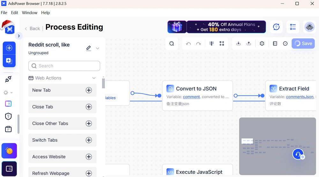Click the run/debug play icon
Image resolution: width=319 pixels, height=177 pixels.
[285, 43]
